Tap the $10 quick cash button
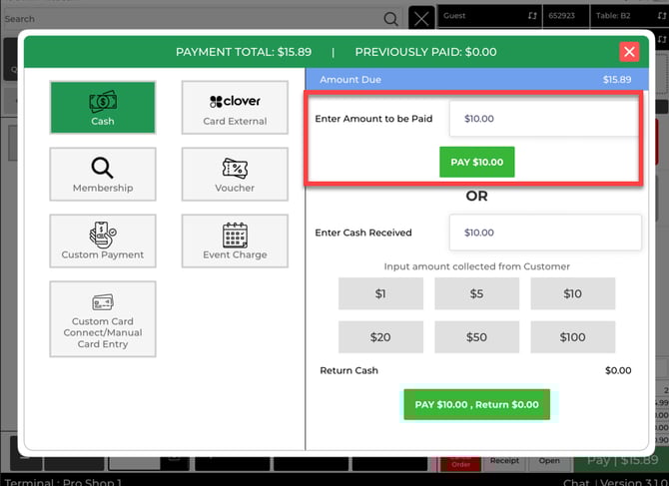Screen dimensions: 669x486 (x=572, y=294)
